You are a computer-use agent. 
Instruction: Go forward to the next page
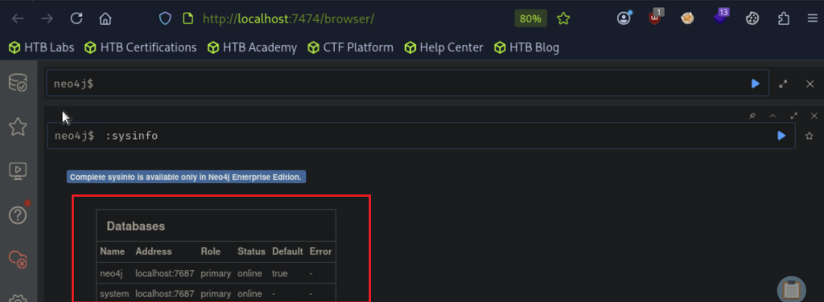pyautogui.click(x=47, y=19)
